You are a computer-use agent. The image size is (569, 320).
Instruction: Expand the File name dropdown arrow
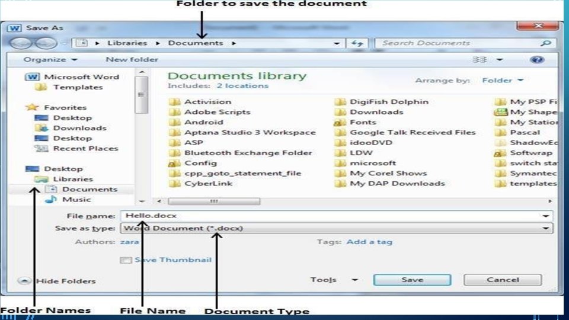(545, 216)
